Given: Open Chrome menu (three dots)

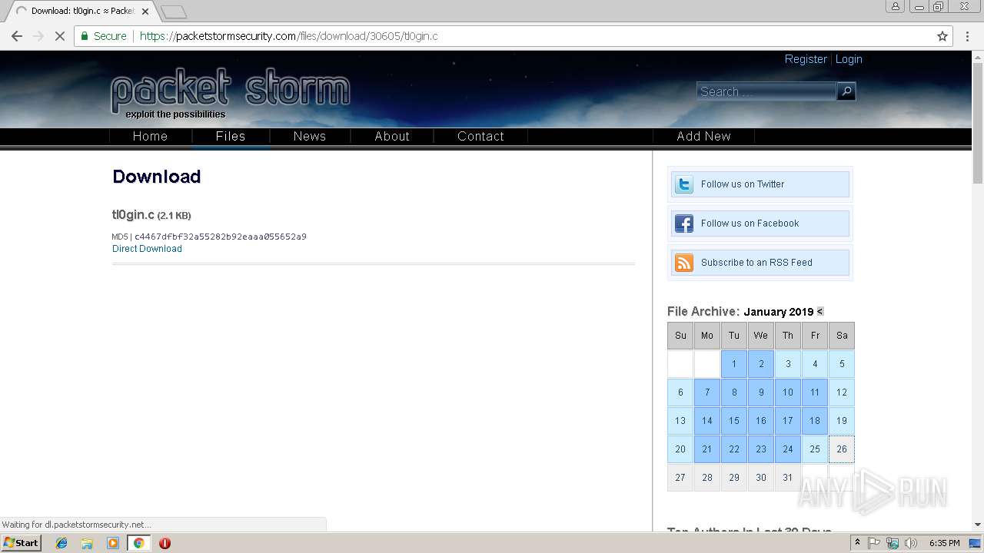Looking at the screenshot, I should (966, 36).
